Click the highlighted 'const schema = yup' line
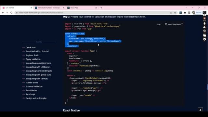 (75, 34)
